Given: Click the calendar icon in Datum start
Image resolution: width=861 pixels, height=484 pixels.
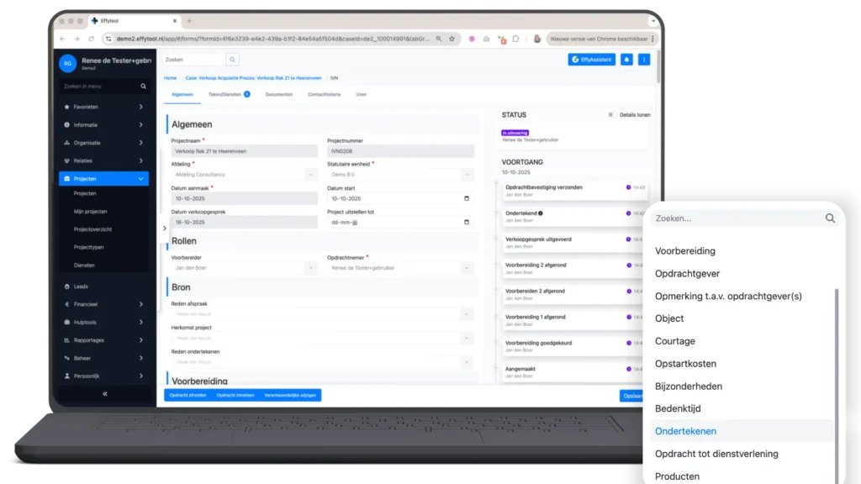Looking at the screenshot, I should point(467,198).
